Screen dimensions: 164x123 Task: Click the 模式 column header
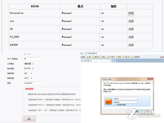tap(80, 6)
